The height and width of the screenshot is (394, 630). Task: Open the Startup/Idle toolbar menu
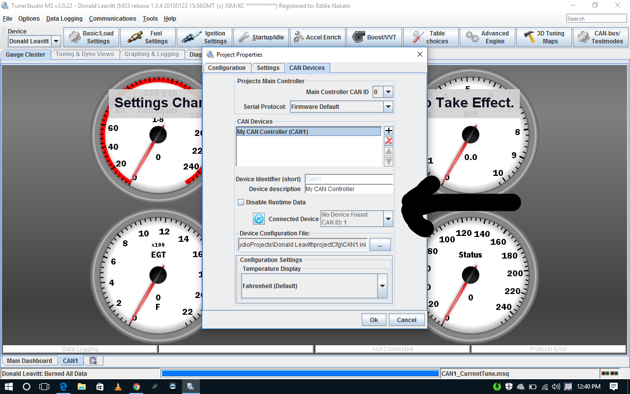coord(261,37)
